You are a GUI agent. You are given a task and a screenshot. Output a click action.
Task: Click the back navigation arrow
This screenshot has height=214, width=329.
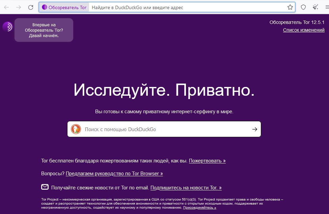point(6,7)
